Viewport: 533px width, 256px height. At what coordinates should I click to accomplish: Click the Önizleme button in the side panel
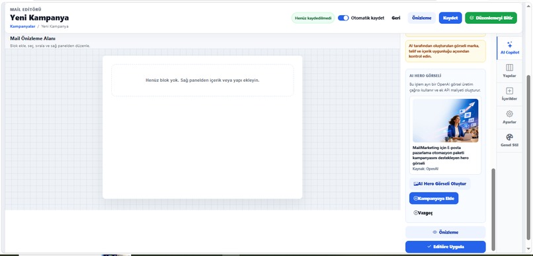[445, 232]
